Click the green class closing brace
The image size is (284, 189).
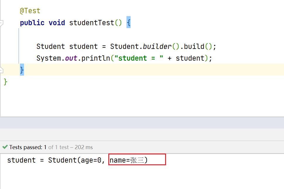click(6, 82)
